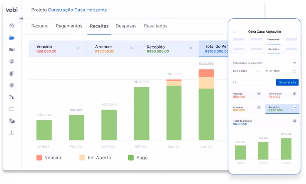Switch to the Resultados tab

[x=156, y=26]
